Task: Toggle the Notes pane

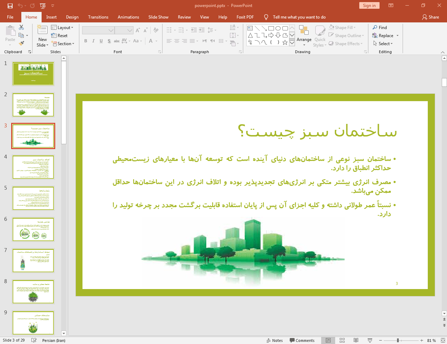Action: pyautogui.click(x=275, y=341)
